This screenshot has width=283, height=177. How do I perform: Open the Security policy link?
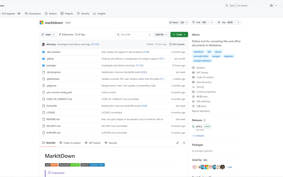coord(202,82)
